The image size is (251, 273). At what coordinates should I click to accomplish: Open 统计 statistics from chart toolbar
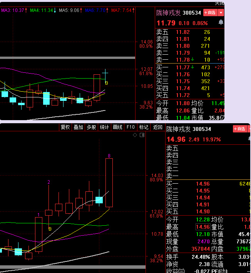(x=104, y=127)
